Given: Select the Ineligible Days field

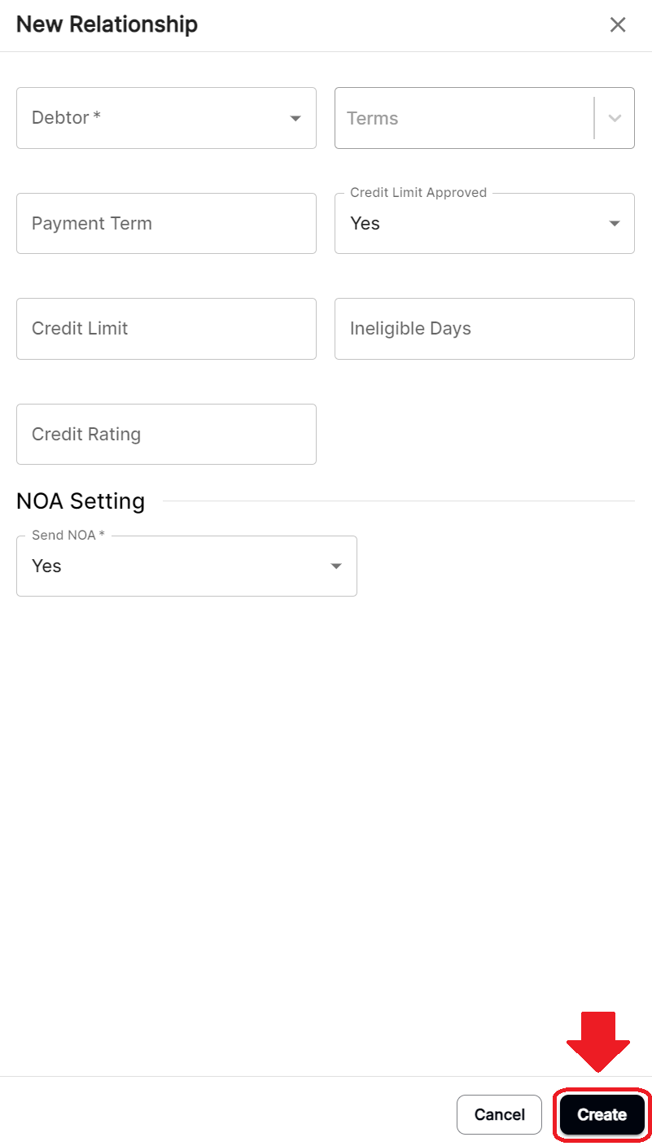Looking at the screenshot, I should [484, 328].
